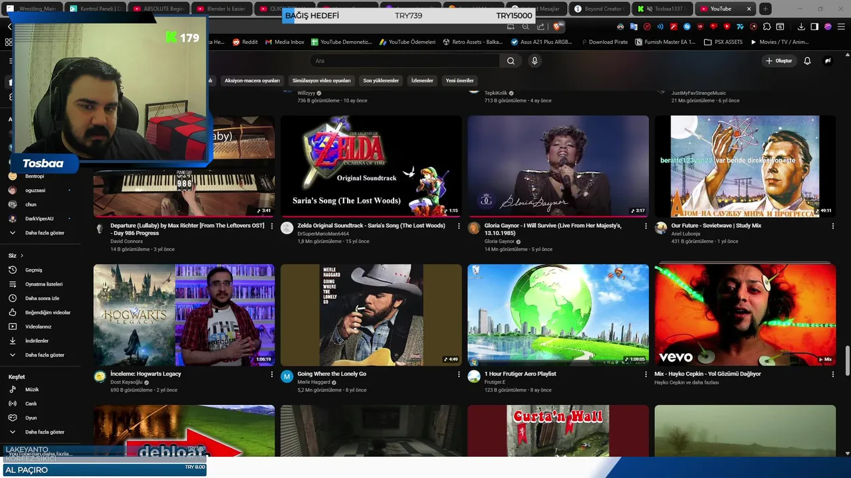This screenshot has width=851, height=478.
Task: Open the account avatar menu in YouTube
Action: click(828, 60)
